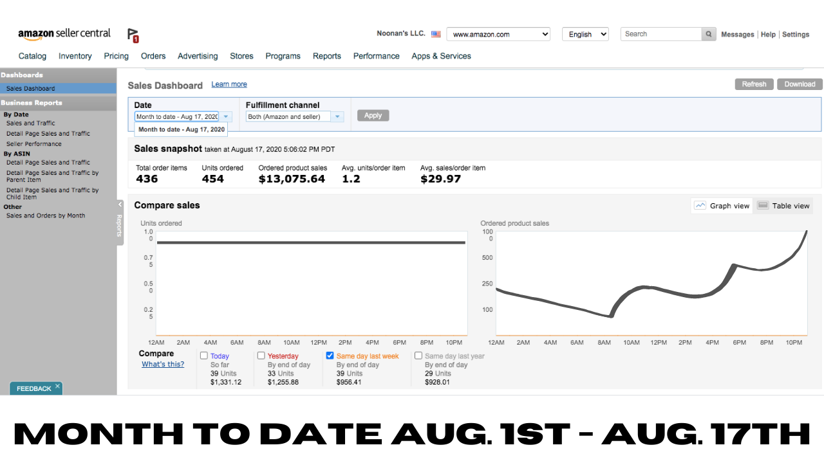Click the Amazon Seller Central logo
824x463 pixels.
(64, 34)
